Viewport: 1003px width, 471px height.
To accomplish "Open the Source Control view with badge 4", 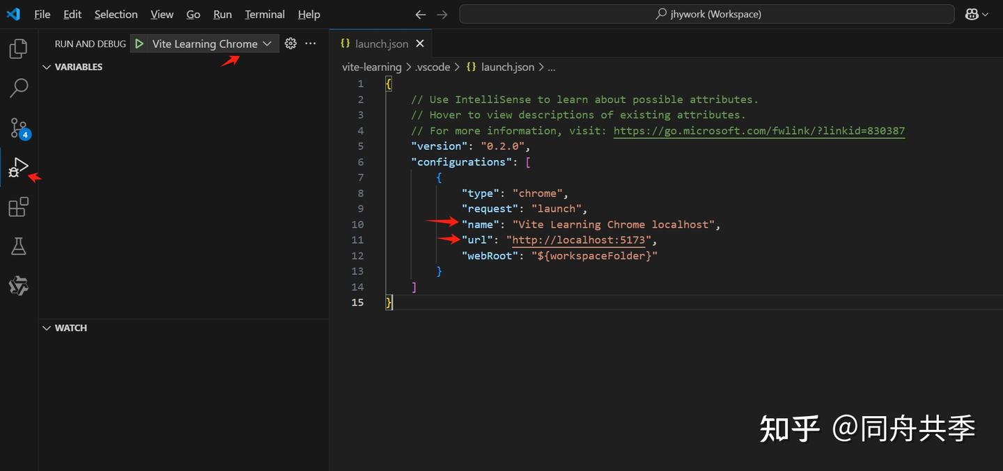I will pyautogui.click(x=18, y=128).
